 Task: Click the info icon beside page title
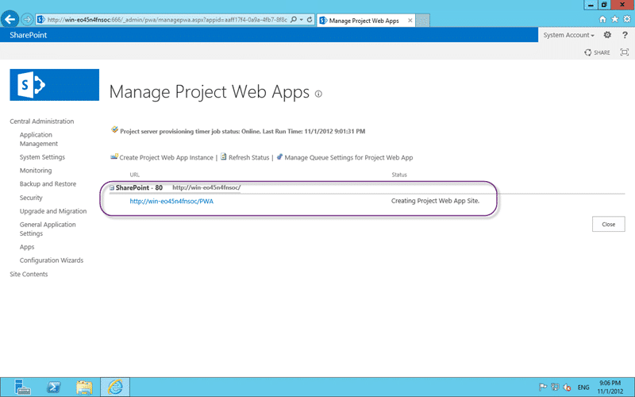tap(319, 94)
